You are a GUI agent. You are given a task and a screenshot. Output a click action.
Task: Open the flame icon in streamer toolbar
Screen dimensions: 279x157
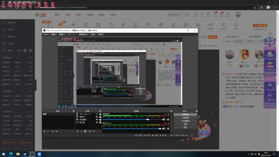click(x=173, y=25)
